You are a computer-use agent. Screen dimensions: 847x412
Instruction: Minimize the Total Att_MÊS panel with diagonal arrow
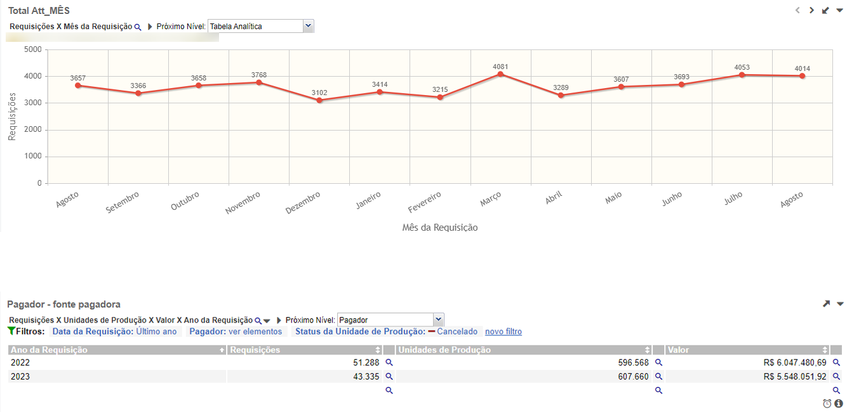click(825, 10)
